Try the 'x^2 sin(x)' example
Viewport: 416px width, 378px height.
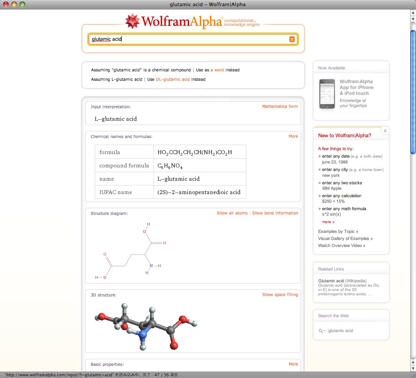(332, 214)
